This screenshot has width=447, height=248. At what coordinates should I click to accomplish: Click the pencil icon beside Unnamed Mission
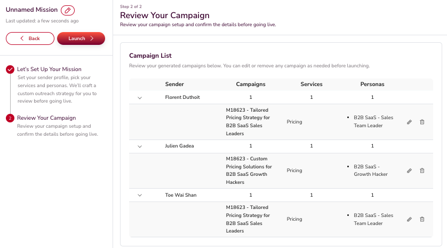click(67, 10)
